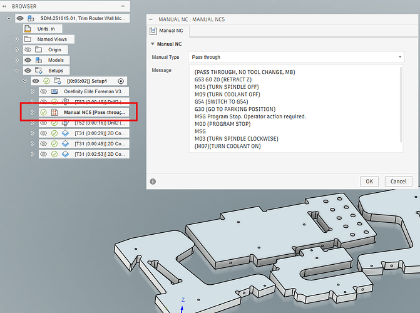Click the Models component icon
420x313 pixels.
click(39, 60)
